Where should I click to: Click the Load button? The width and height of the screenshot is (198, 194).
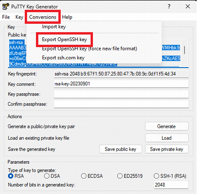[167, 138]
